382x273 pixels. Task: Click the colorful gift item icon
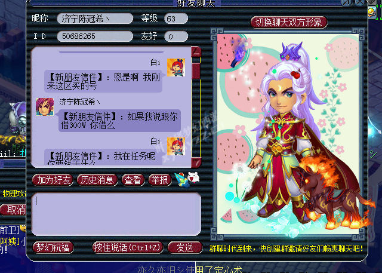click(181, 180)
